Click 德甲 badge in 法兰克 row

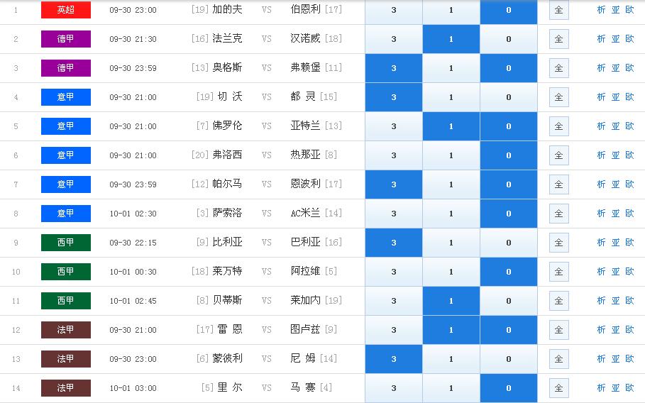click(x=66, y=39)
